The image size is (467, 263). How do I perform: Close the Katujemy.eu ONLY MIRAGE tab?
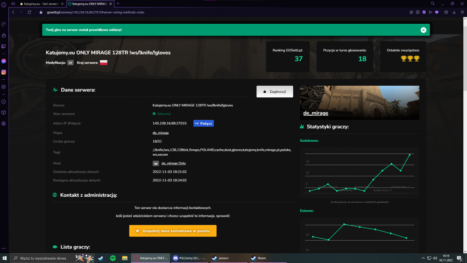[111, 4]
